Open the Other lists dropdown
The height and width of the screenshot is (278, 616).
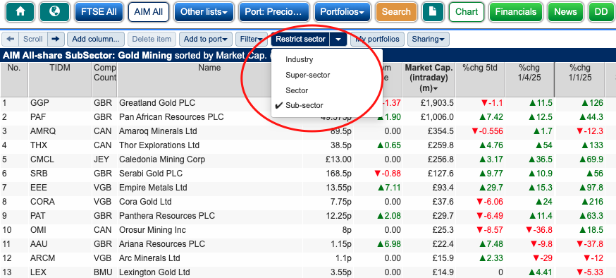(x=204, y=12)
